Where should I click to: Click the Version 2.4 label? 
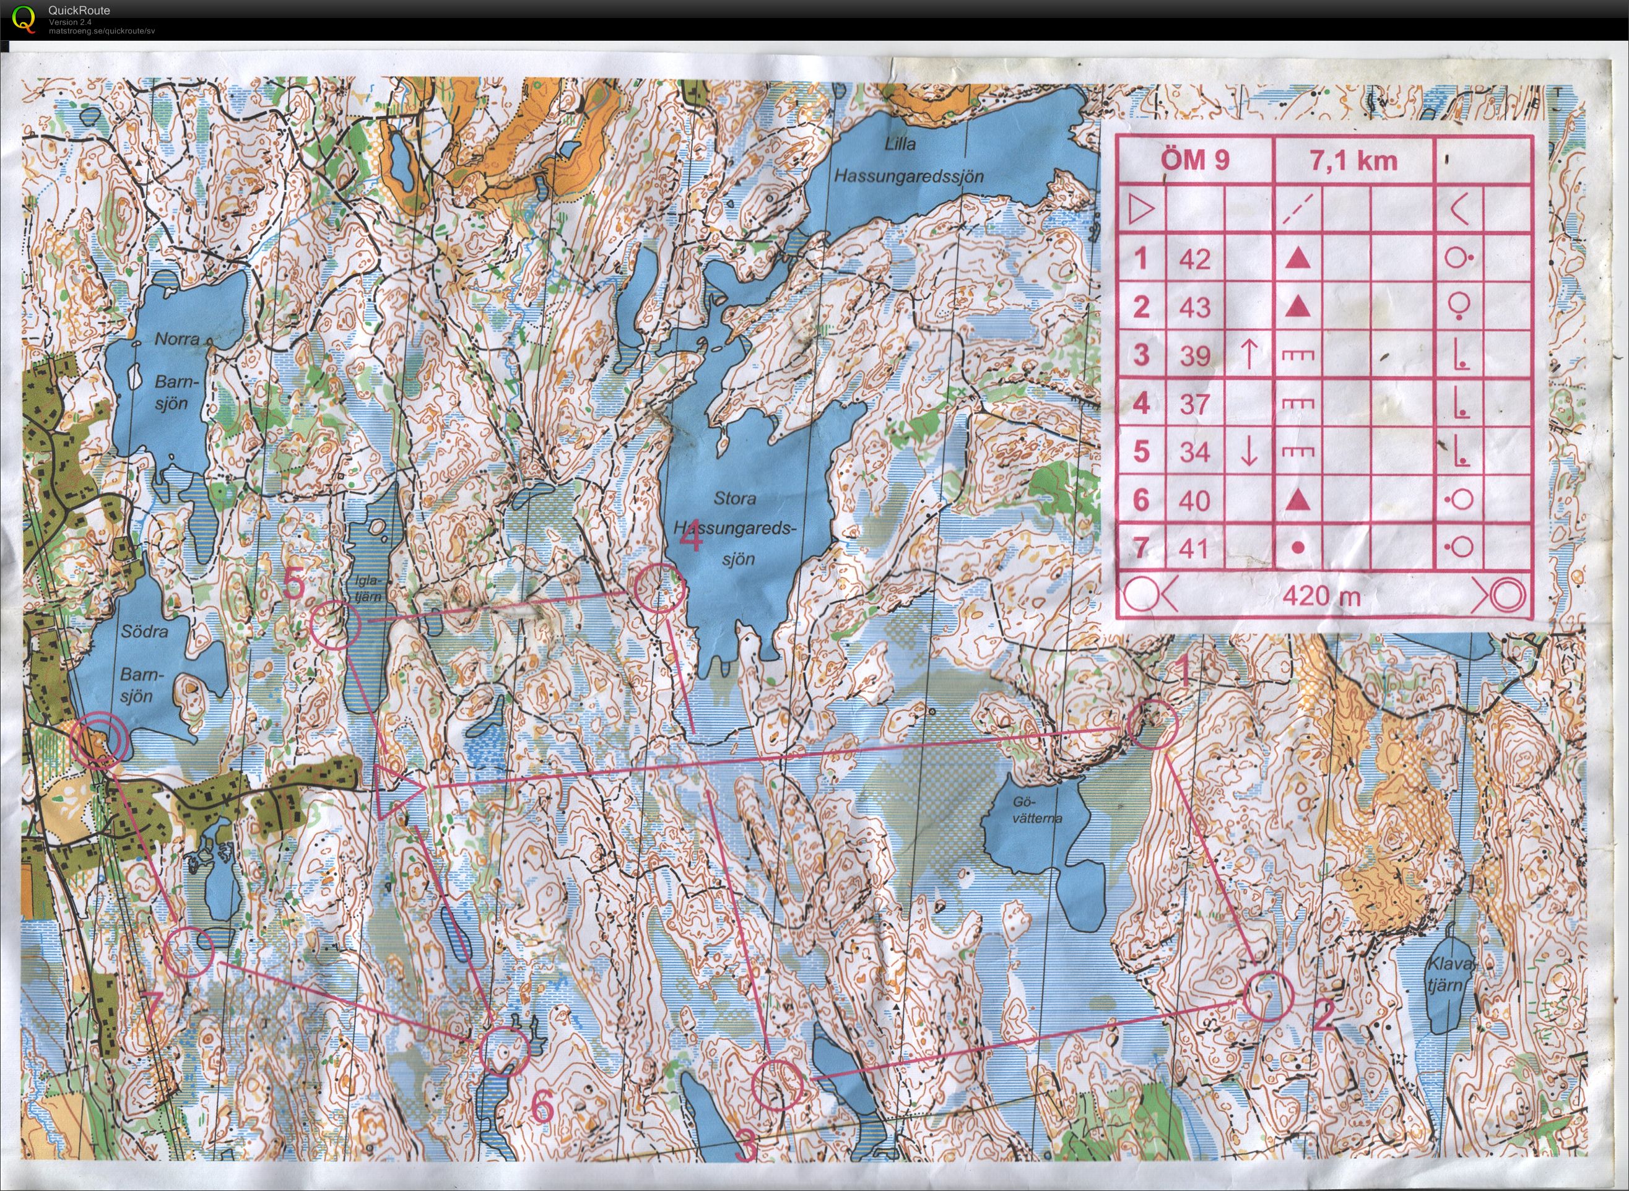(x=70, y=22)
